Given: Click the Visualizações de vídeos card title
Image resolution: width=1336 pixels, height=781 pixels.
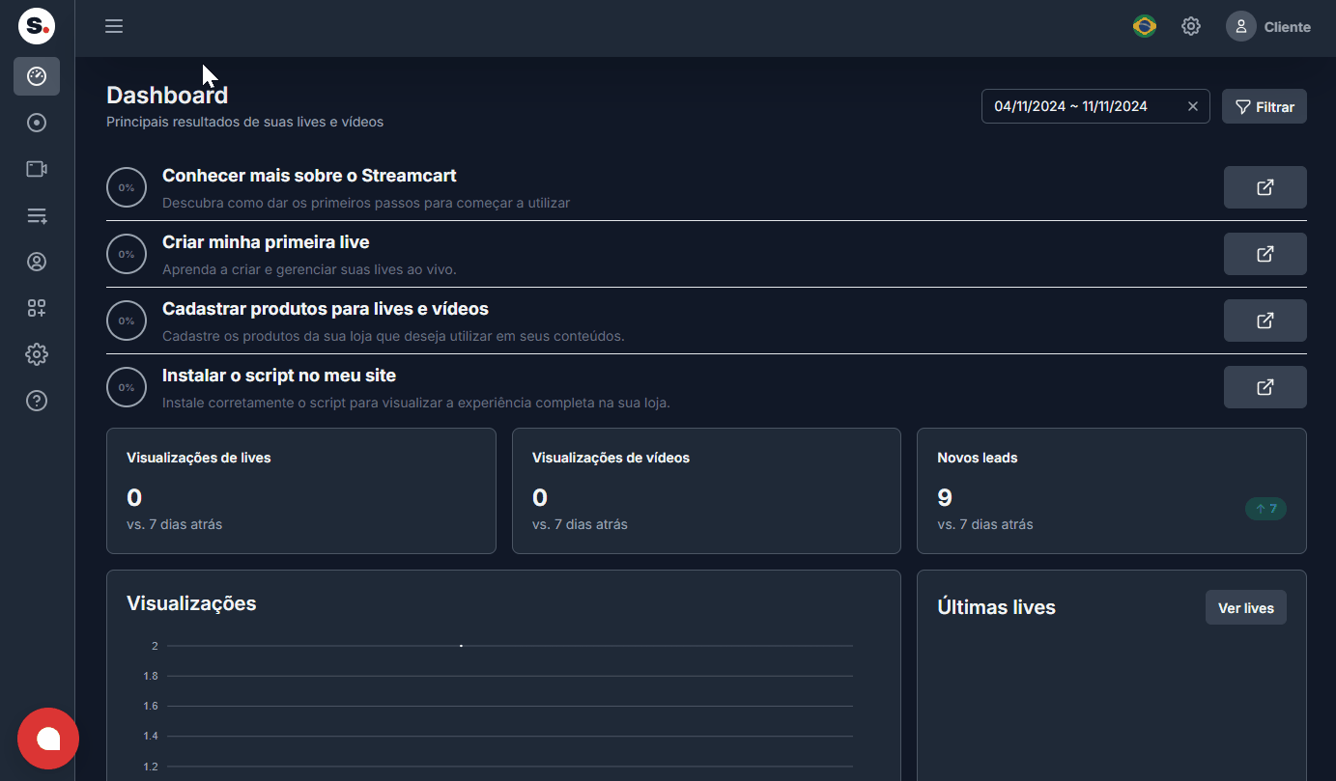Looking at the screenshot, I should (611, 458).
